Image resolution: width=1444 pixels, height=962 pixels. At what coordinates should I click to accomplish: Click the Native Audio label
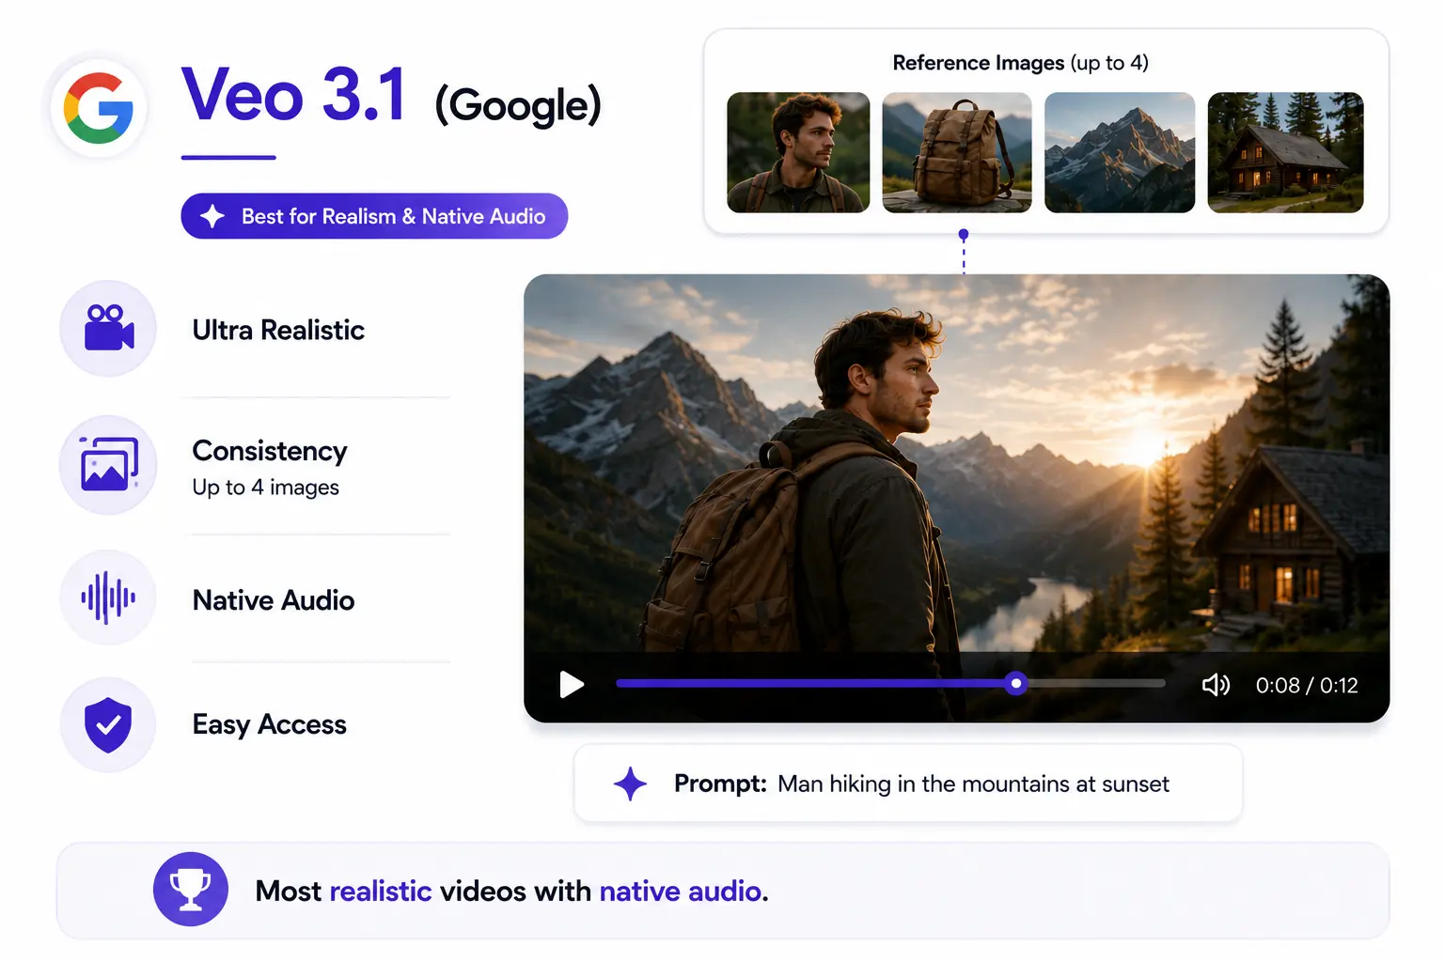274,600
